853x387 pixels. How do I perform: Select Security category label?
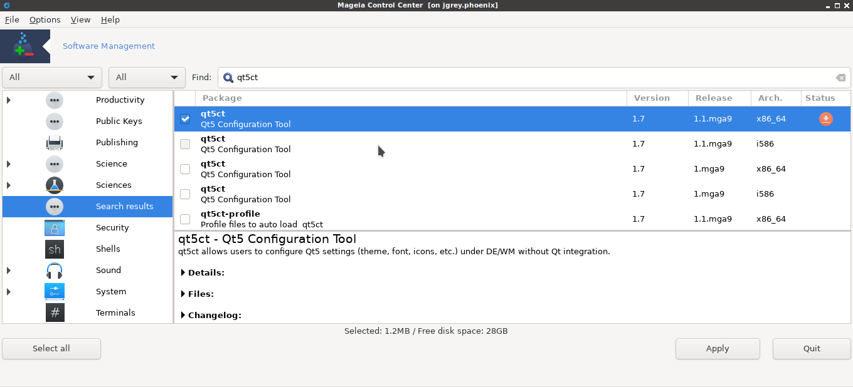click(112, 228)
